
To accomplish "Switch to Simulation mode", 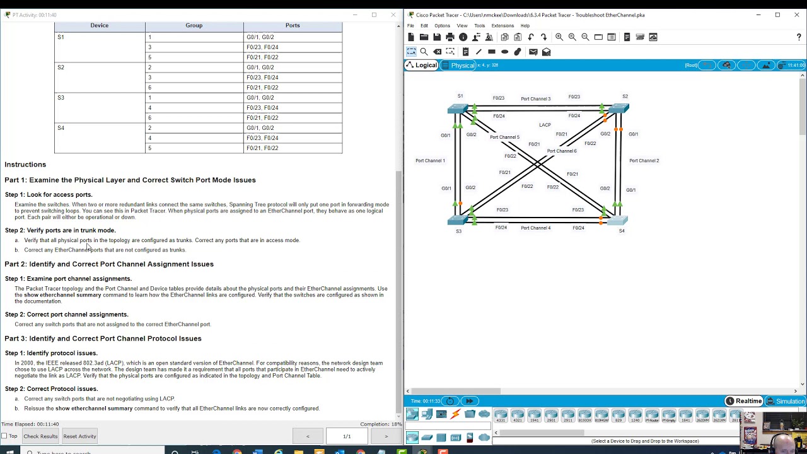I will [x=786, y=401].
